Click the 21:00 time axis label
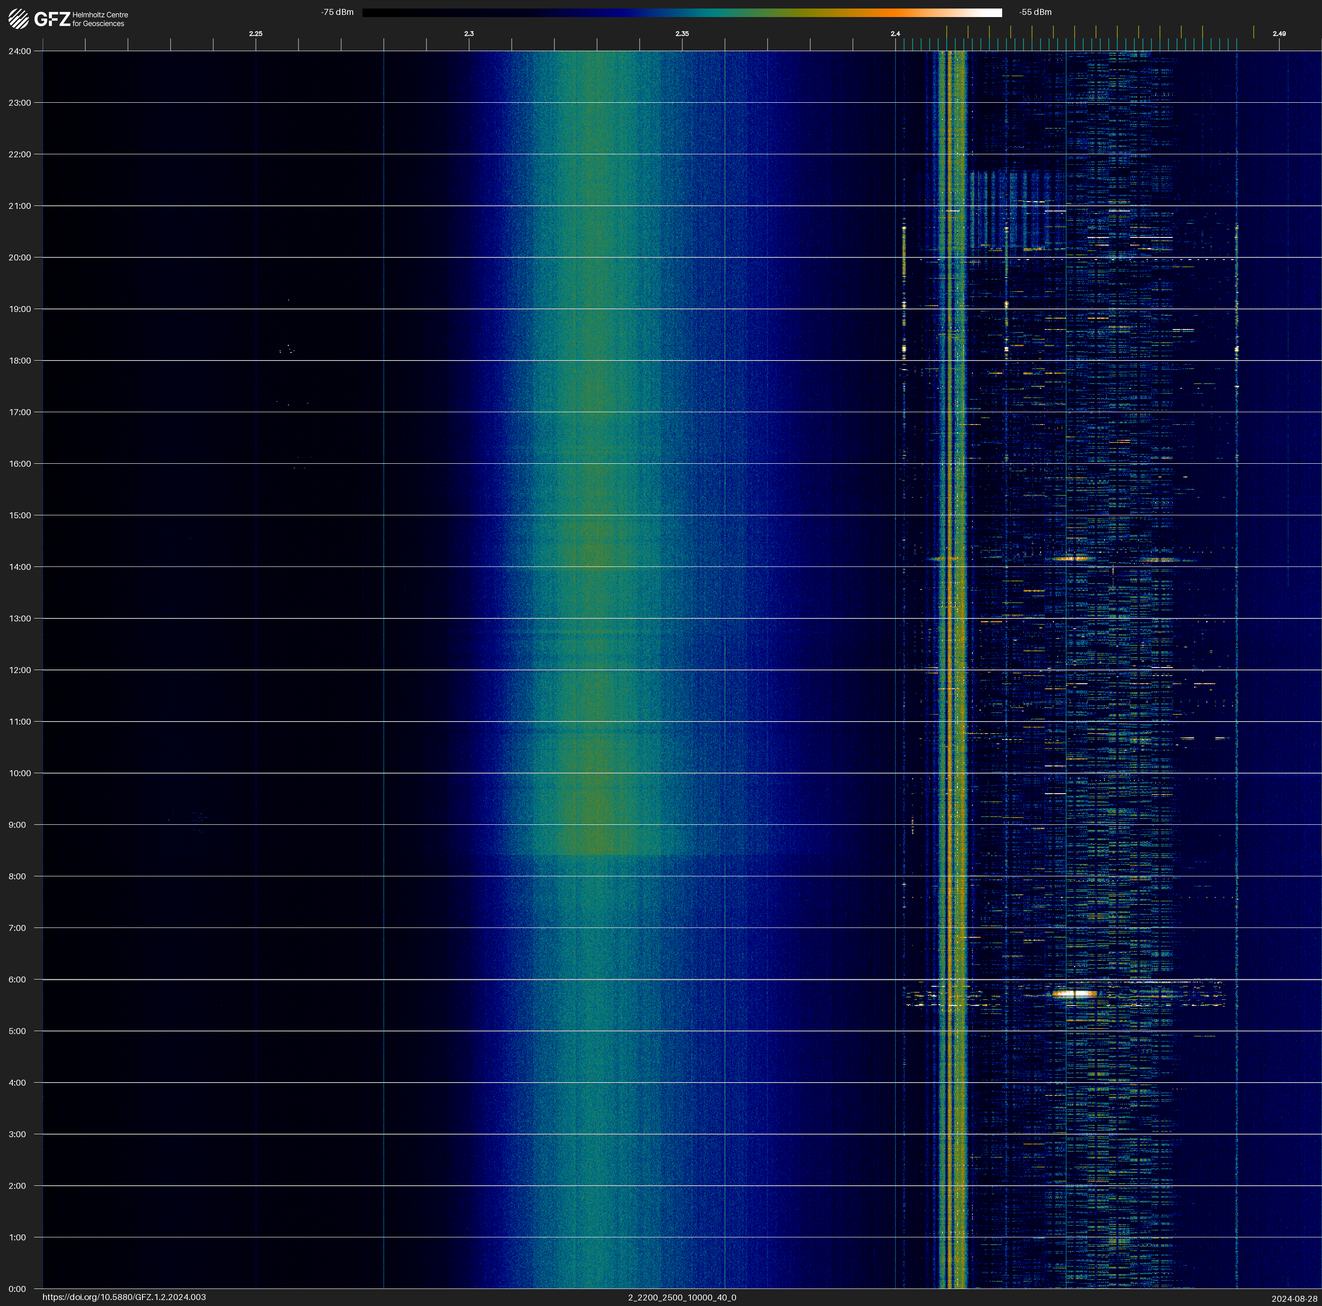Image resolution: width=1322 pixels, height=1306 pixels. [x=20, y=206]
